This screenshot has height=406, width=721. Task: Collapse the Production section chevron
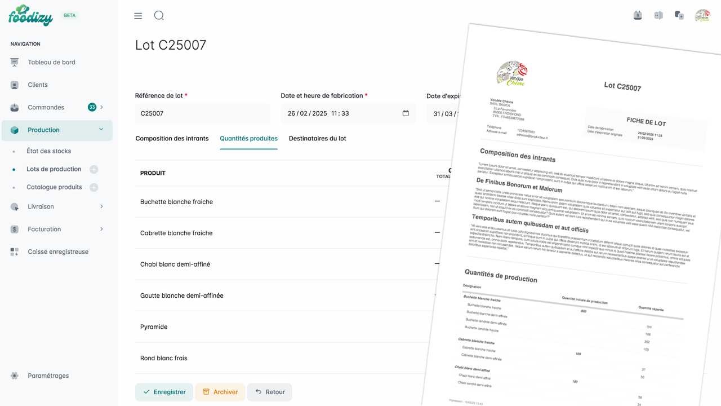[101, 130]
